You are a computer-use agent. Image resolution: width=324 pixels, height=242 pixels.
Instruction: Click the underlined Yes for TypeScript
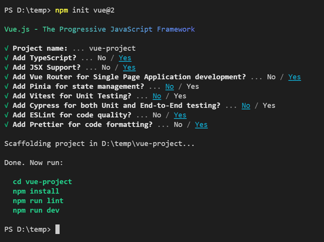tap(125, 58)
